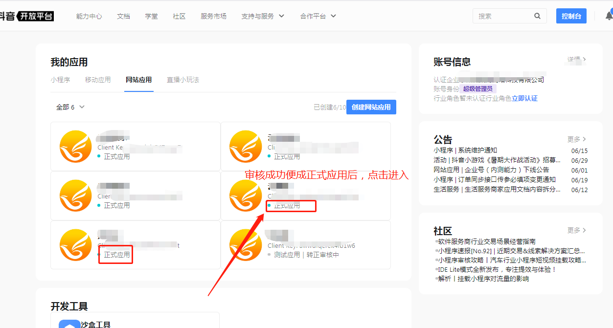Screen dimensions: 613x328
Task: Click the 控制台 button
Action: (x=571, y=16)
